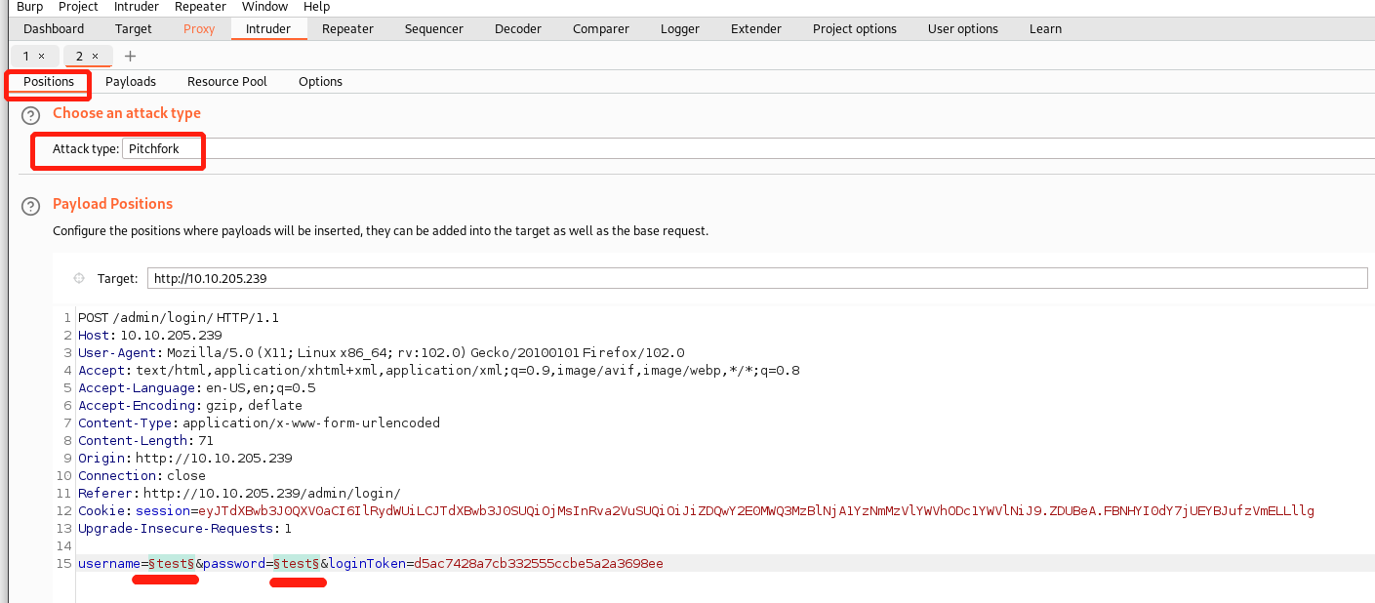Select the Positions tab

(x=49, y=82)
